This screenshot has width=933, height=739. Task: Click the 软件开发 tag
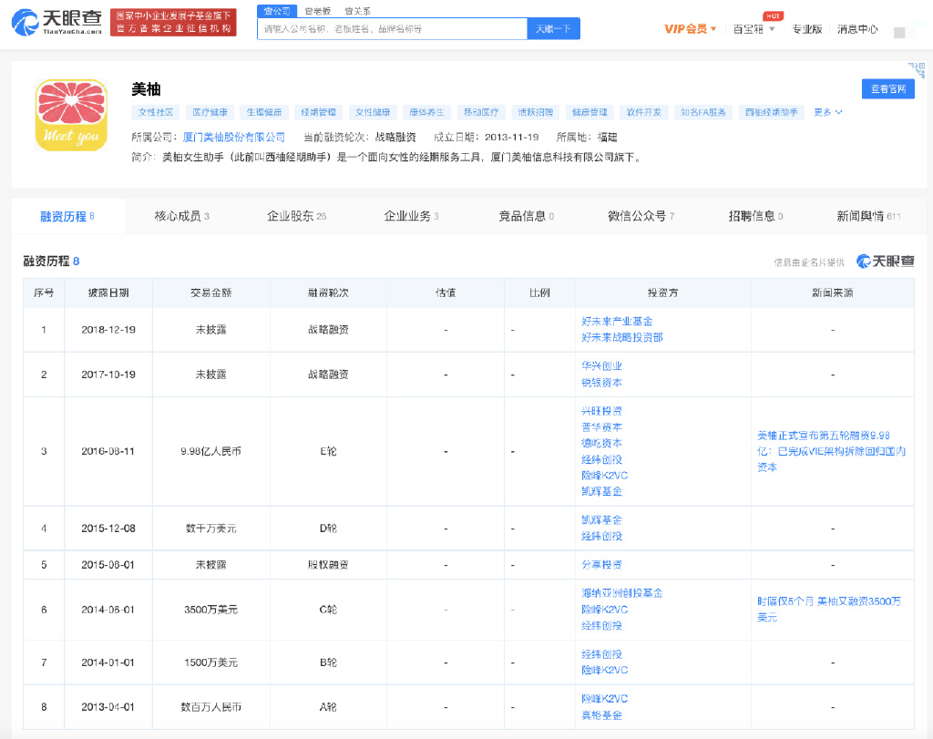[x=644, y=112]
